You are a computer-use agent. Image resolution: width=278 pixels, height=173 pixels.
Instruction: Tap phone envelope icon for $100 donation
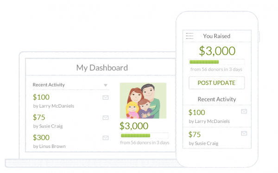click(244, 111)
